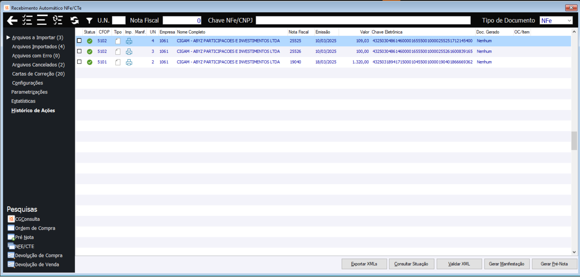Open Parametrizações in the sidebar

[29, 92]
